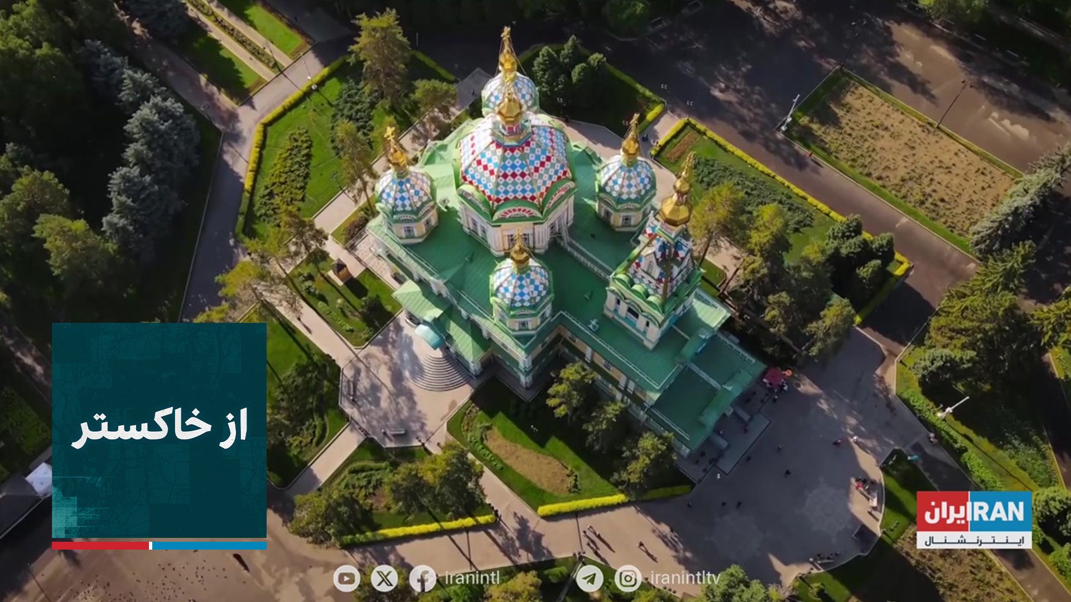Screen dimensions: 1071x602
Task: Click the Iran International channel logo
Action: pyautogui.click(x=974, y=512)
